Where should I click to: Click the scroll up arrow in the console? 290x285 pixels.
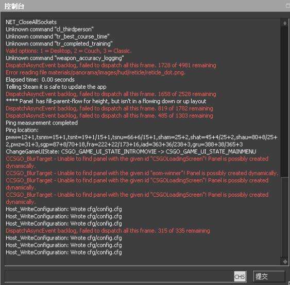285,23
